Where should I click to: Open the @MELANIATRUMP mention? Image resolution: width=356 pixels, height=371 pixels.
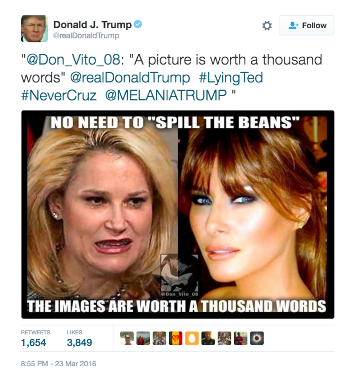(166, 95)
